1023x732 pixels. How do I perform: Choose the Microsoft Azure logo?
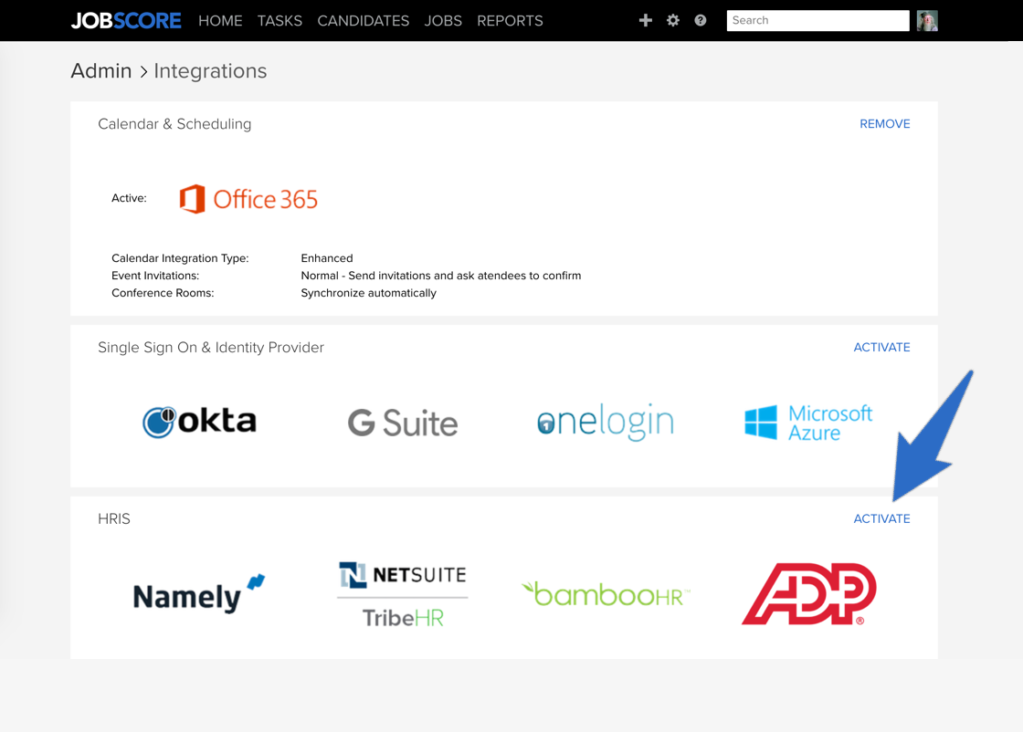click(808, 423)
